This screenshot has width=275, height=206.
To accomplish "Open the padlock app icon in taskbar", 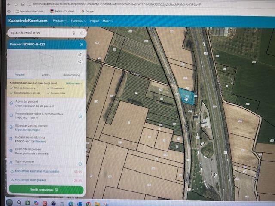I will pos(53,203).
